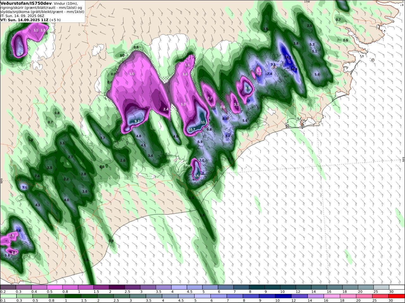Click the 7.0 precipitation value
Viewport: 405px width, 303px height.
click(x=201, y=161)
